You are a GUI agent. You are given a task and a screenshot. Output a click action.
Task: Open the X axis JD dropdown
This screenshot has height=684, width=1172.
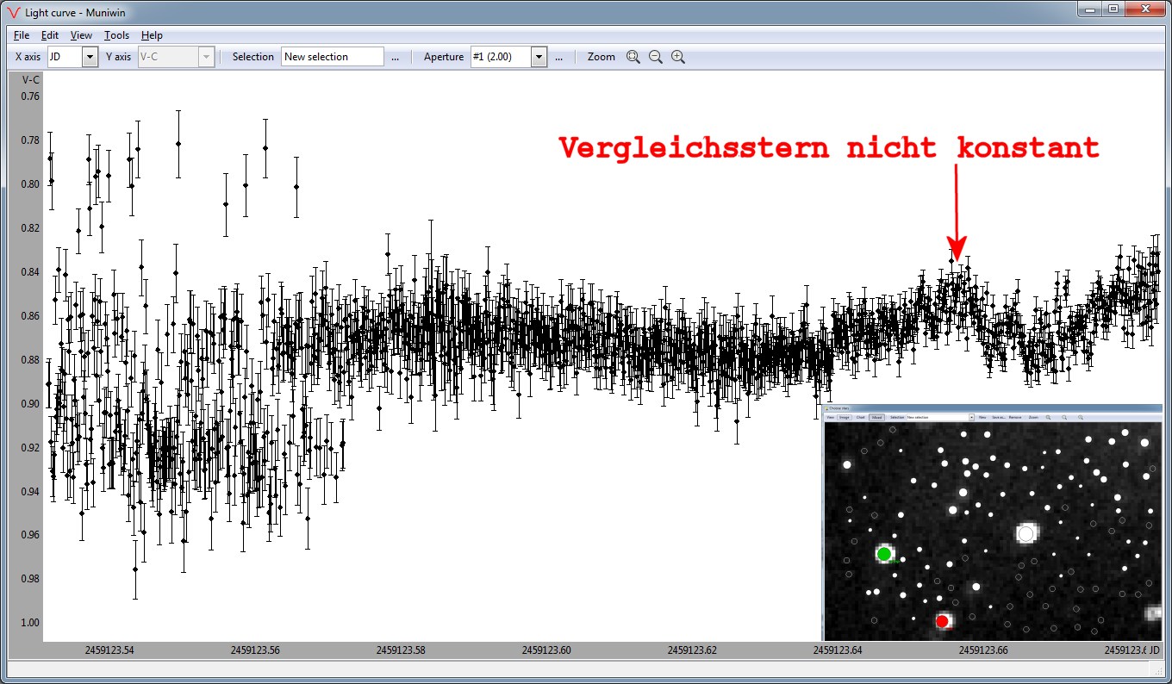click(90, 57)
